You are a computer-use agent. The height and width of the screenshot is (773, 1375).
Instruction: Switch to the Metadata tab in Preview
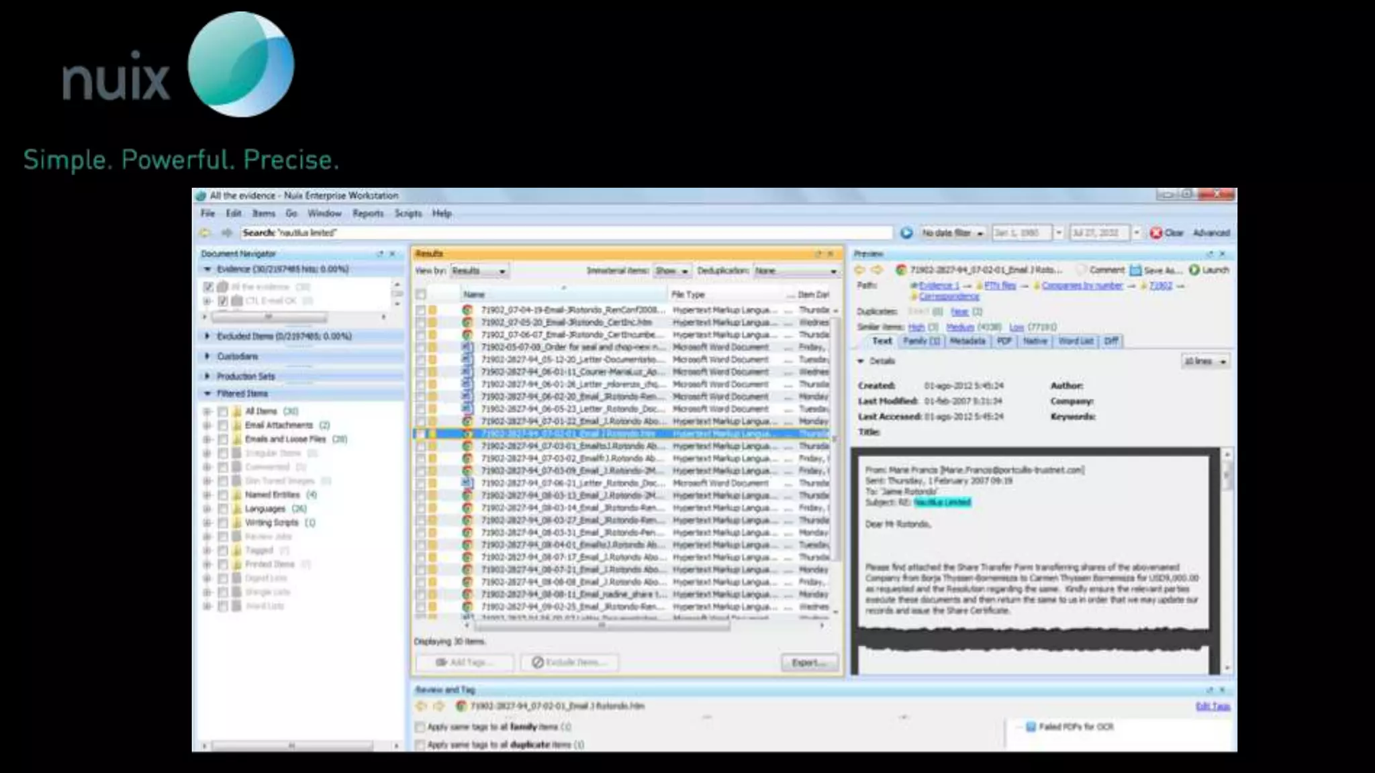(x=967, y=341)
